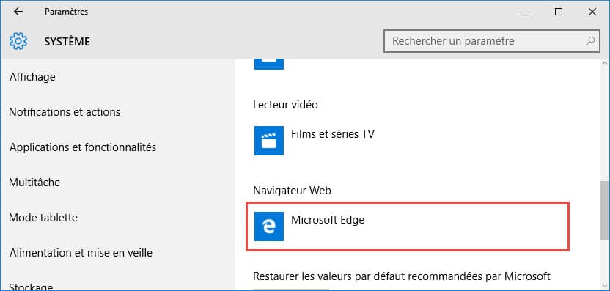Click the reset button under Restaurer les valeurs
Viewport: 610px width, 291px height.
click(291, 290)
